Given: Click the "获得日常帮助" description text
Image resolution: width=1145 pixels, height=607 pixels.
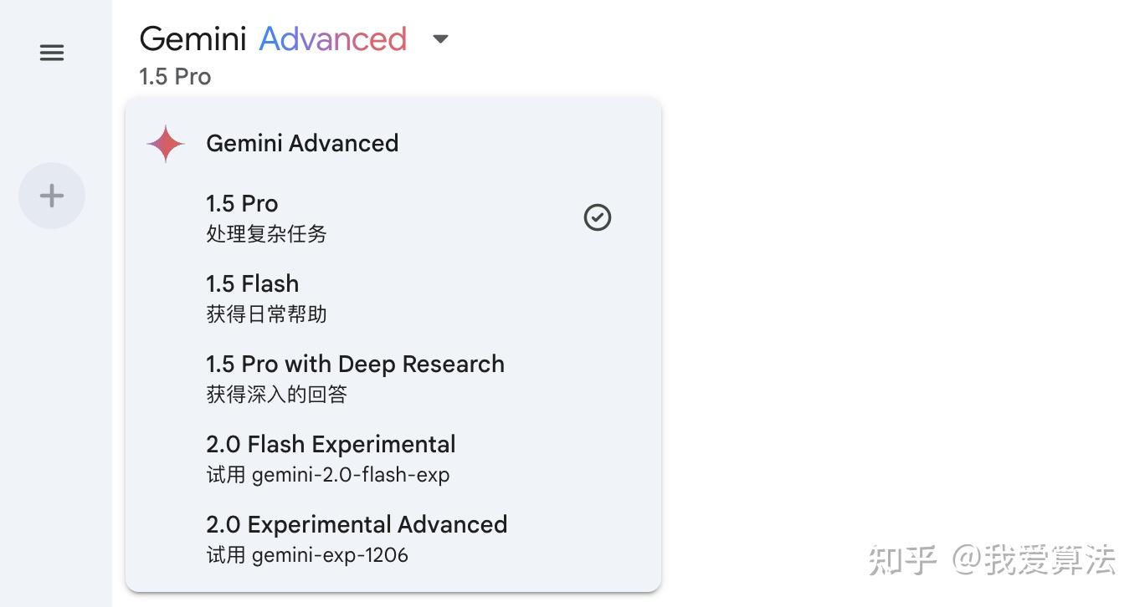Looking at the screenshot, I should [x=266, y=314].
